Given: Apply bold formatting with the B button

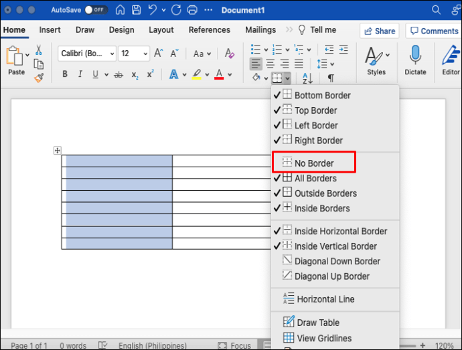Looking at the screenshot, I should pyautogui.click(x=65, y=74).
